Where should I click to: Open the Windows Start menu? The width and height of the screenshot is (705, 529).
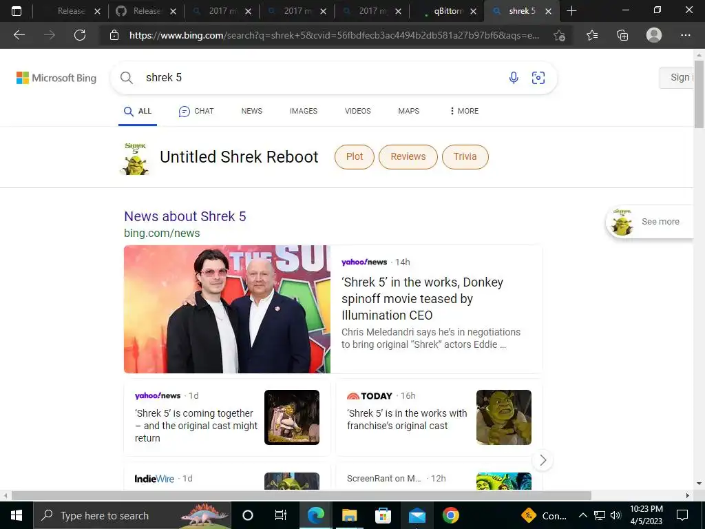(x=17, y=515)
